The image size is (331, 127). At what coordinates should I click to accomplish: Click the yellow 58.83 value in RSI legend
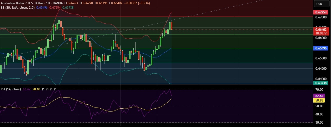[x=37, y=89]
